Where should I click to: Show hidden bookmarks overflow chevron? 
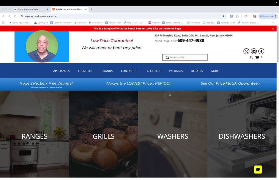pyautogui.click(x=273, y=23)
